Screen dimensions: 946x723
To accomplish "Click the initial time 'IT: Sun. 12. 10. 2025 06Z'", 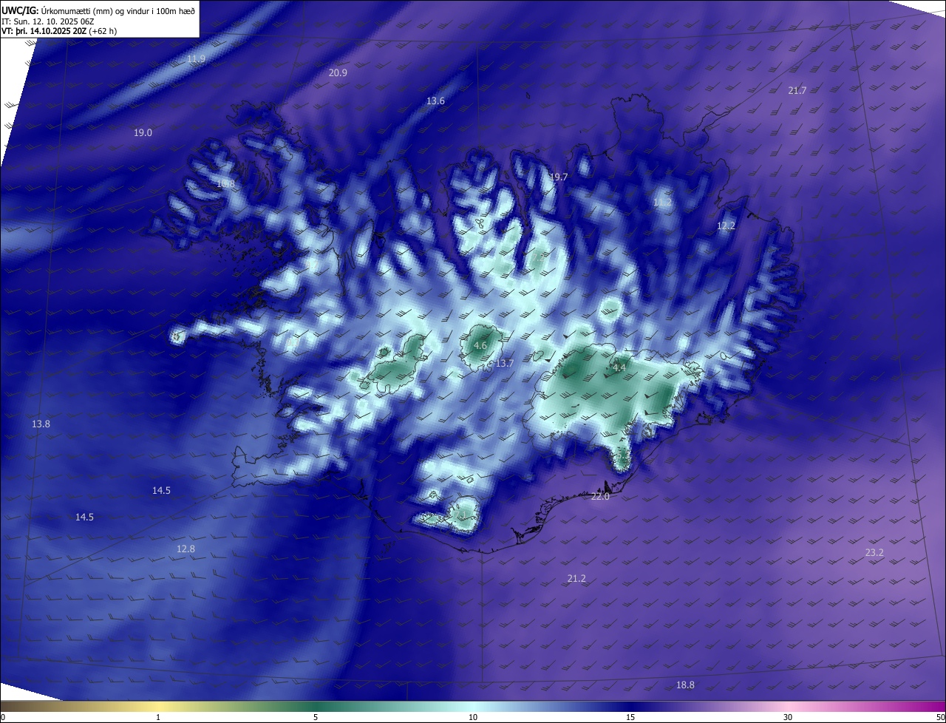I will point(47,21).
